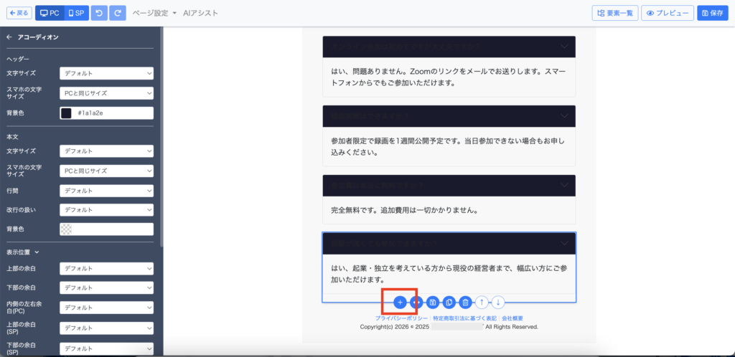Open the 要素一覧 element list

[x=615, y=13]
